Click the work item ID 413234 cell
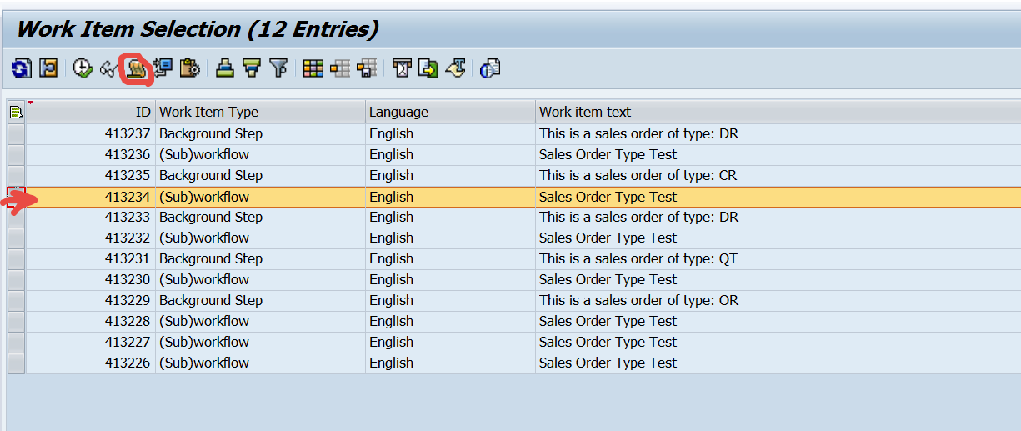Image resolution: width=1021 pixels, height=431 pixels. pyautogui.click(x=127, y=197)
